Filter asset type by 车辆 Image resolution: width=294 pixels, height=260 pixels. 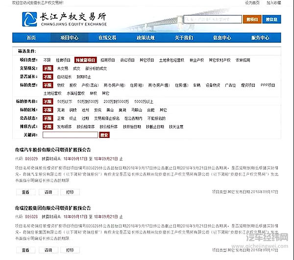(196, 85)
